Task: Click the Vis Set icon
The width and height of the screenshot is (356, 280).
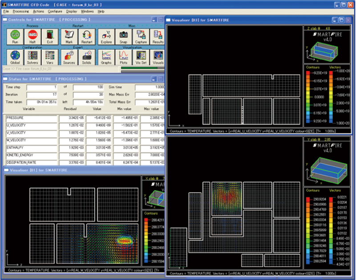Action: [141, 56]
